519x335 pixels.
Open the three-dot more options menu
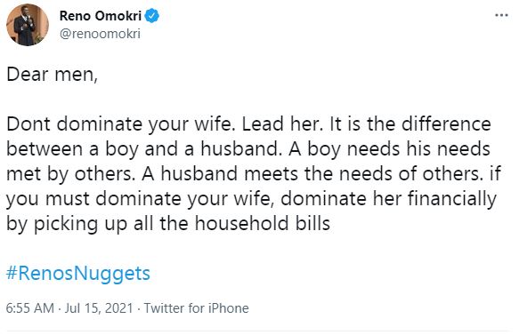point(501,15)
